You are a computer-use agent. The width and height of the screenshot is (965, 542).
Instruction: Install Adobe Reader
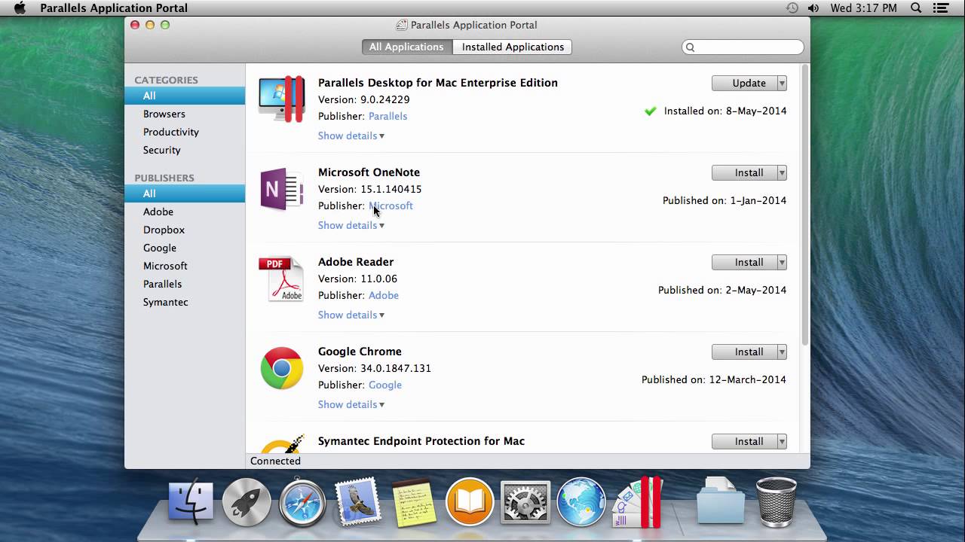pos(744,262)
